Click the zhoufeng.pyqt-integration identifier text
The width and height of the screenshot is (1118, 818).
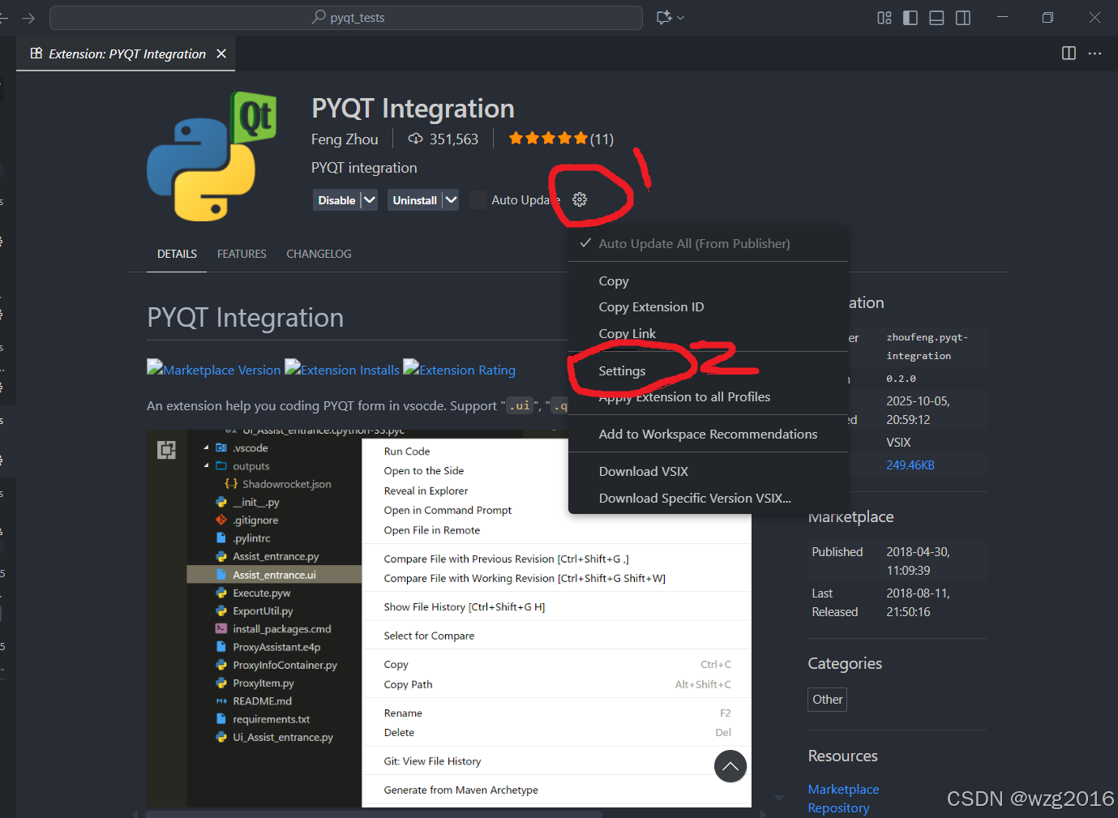point(927,346)
